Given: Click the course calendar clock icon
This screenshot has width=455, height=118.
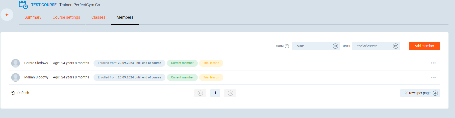Looking at the screenshot, I should coord(23,5).
